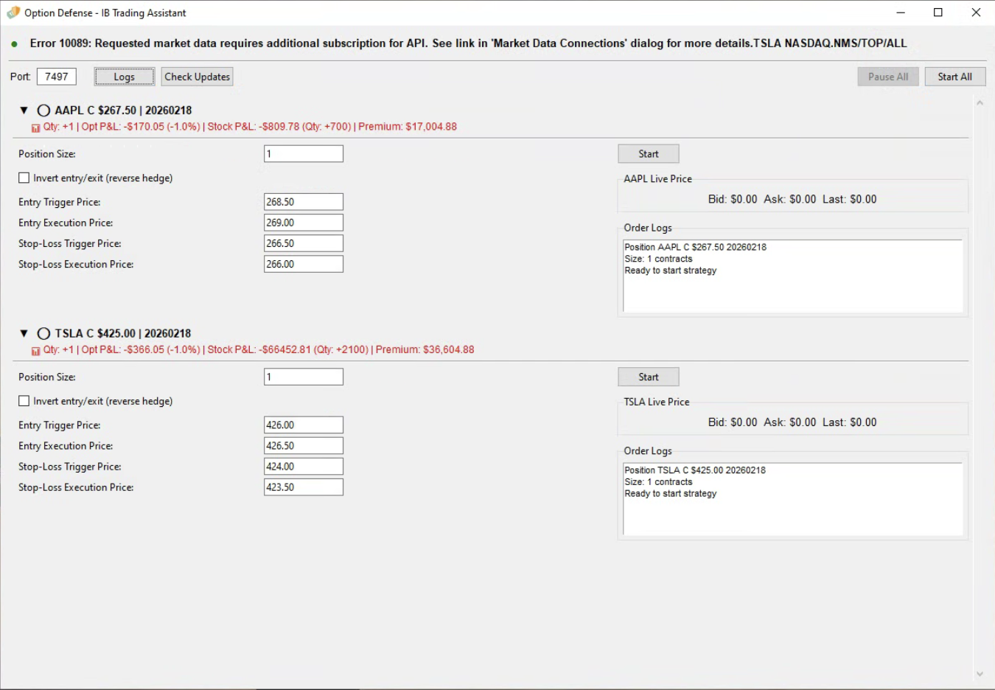This screenshot has width=995, height=690.
Task: Enable invert entry/exit for TSLA position
Action: (x=24, y=401)
